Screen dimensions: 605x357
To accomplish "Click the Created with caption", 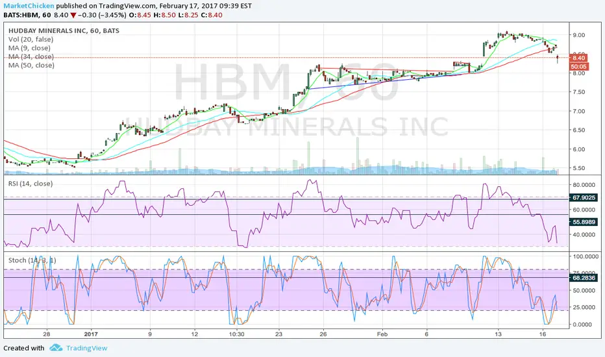I will click(24, 348).
